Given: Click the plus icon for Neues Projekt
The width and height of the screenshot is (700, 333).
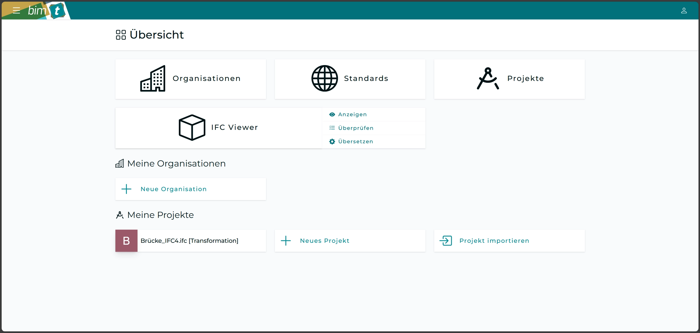Looking at the screenshot, I should click(286, 241).
